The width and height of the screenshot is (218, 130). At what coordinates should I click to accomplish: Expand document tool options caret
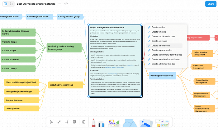[x=86, y=120]
